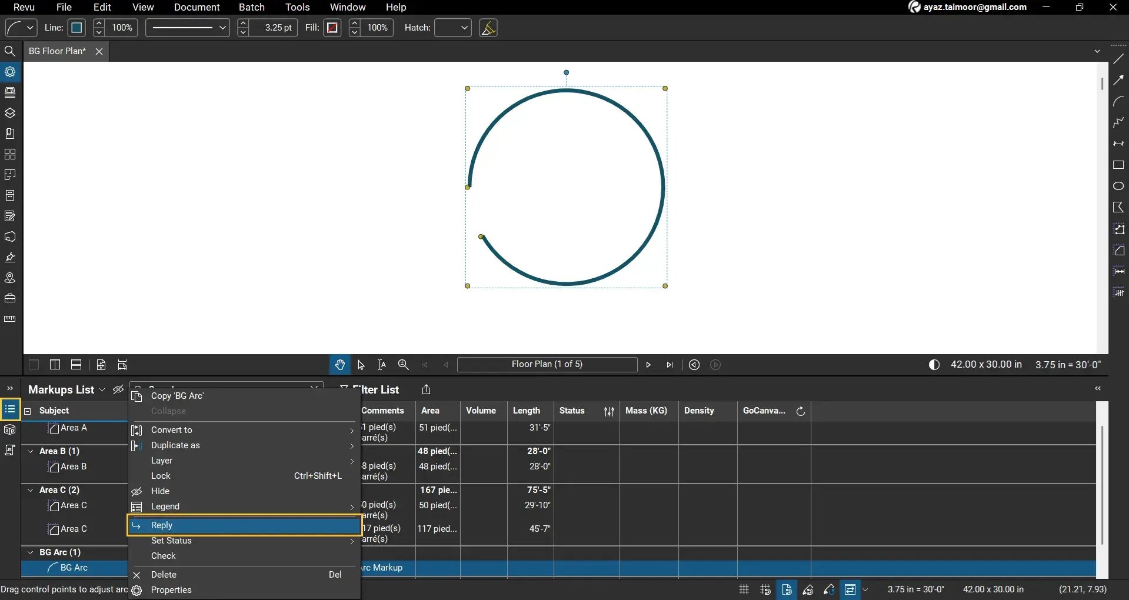Select the Rectangle tool on right toolbar

(1120, 165)
